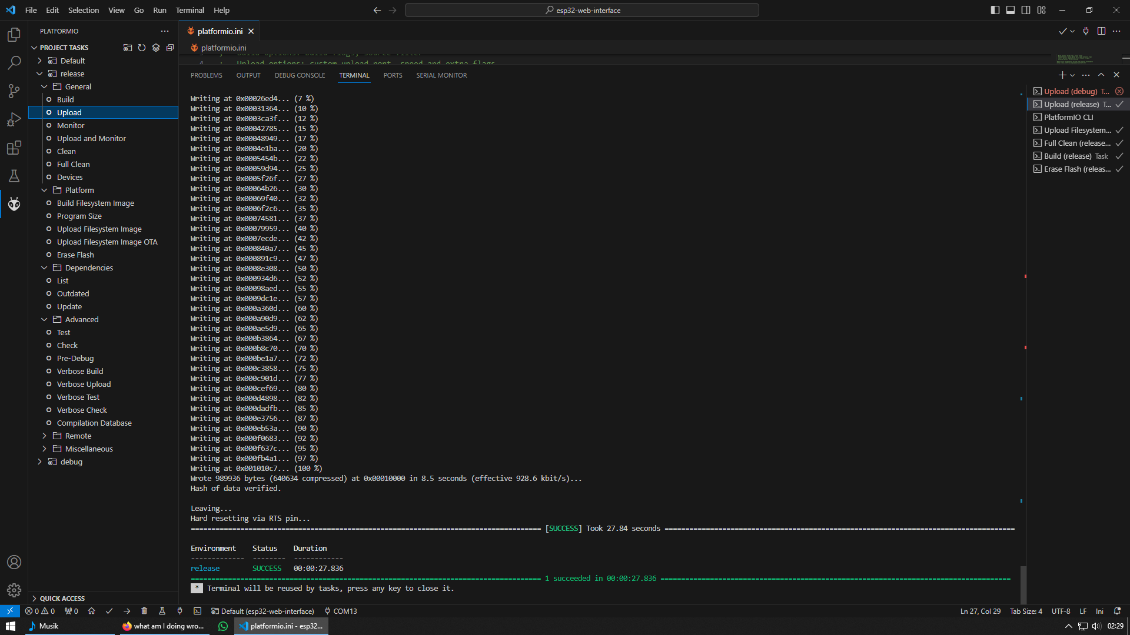Click the COM13 port in status bar

[x=340, y=611]
